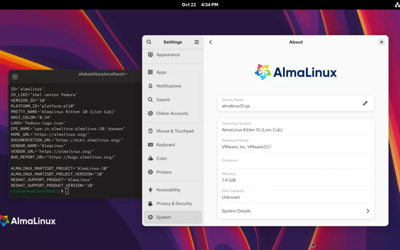Image resolution: width=400 pixels, height=250 pixels.
Task: Edit device name with the pencil icon
Action: click(x=365, y=103)
